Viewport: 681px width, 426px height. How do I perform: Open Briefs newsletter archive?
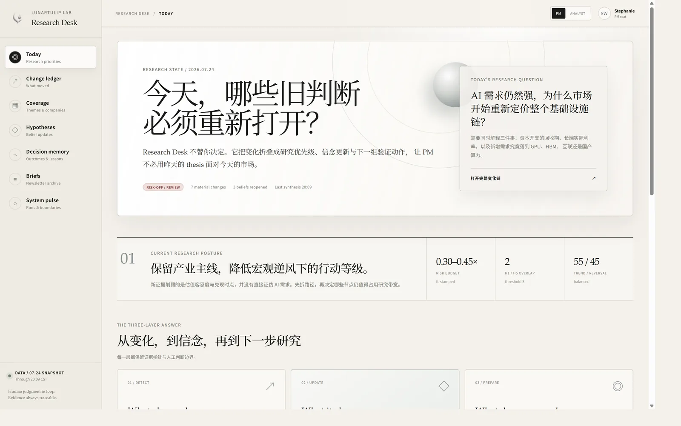(x=51, y=179)
